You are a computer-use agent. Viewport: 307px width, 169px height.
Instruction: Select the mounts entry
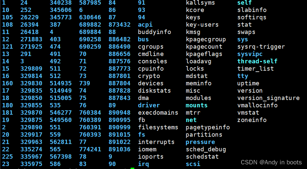click(x=196, y=105)
